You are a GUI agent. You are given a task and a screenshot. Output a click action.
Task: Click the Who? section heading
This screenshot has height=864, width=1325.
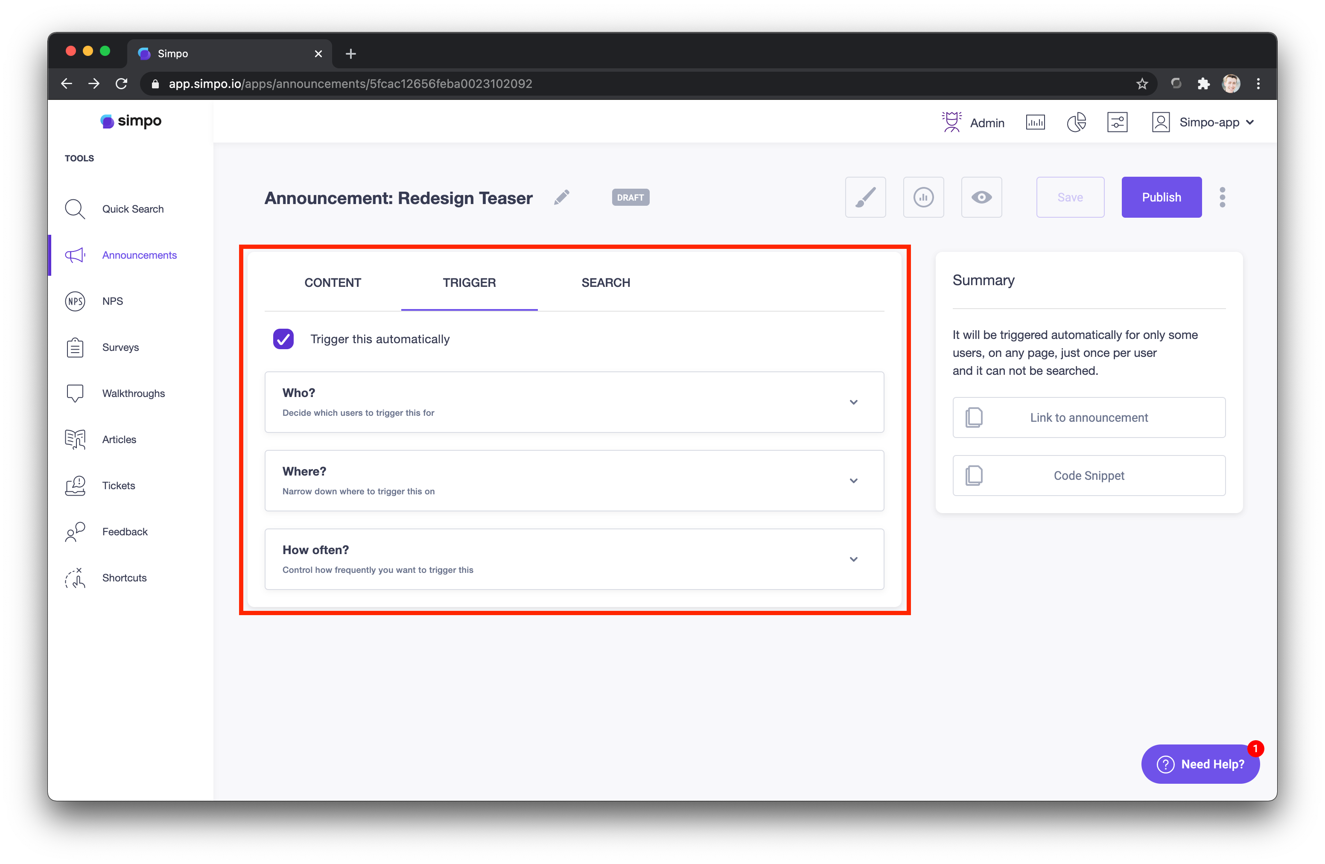click(298, 393)
